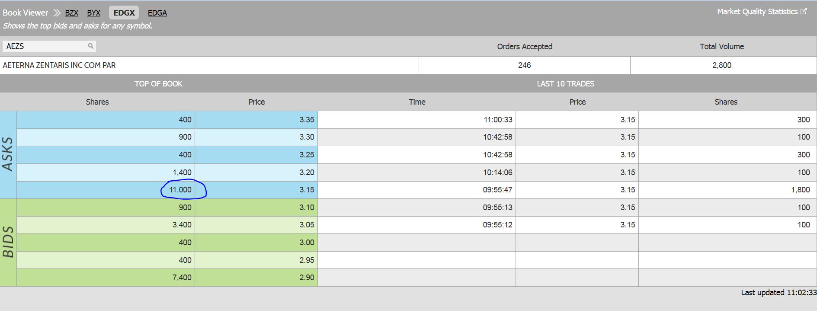Click the search magnifier icon in symbol box
Image resolution: width=817 pixels, height=313 pixels.
point(90,46)
